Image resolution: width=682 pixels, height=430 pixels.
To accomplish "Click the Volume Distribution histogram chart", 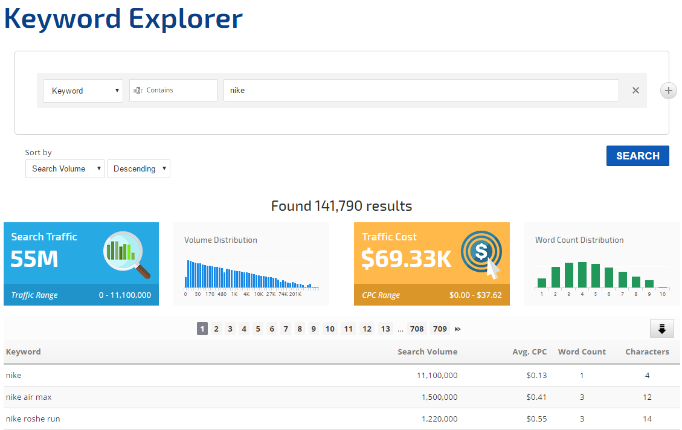I will 251,275.
